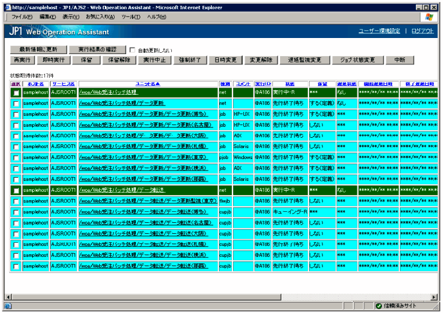Screen dimensions: 443x313
Task: Tick the checkbox for データ転送(那覇) row
Action: (16, 265)
